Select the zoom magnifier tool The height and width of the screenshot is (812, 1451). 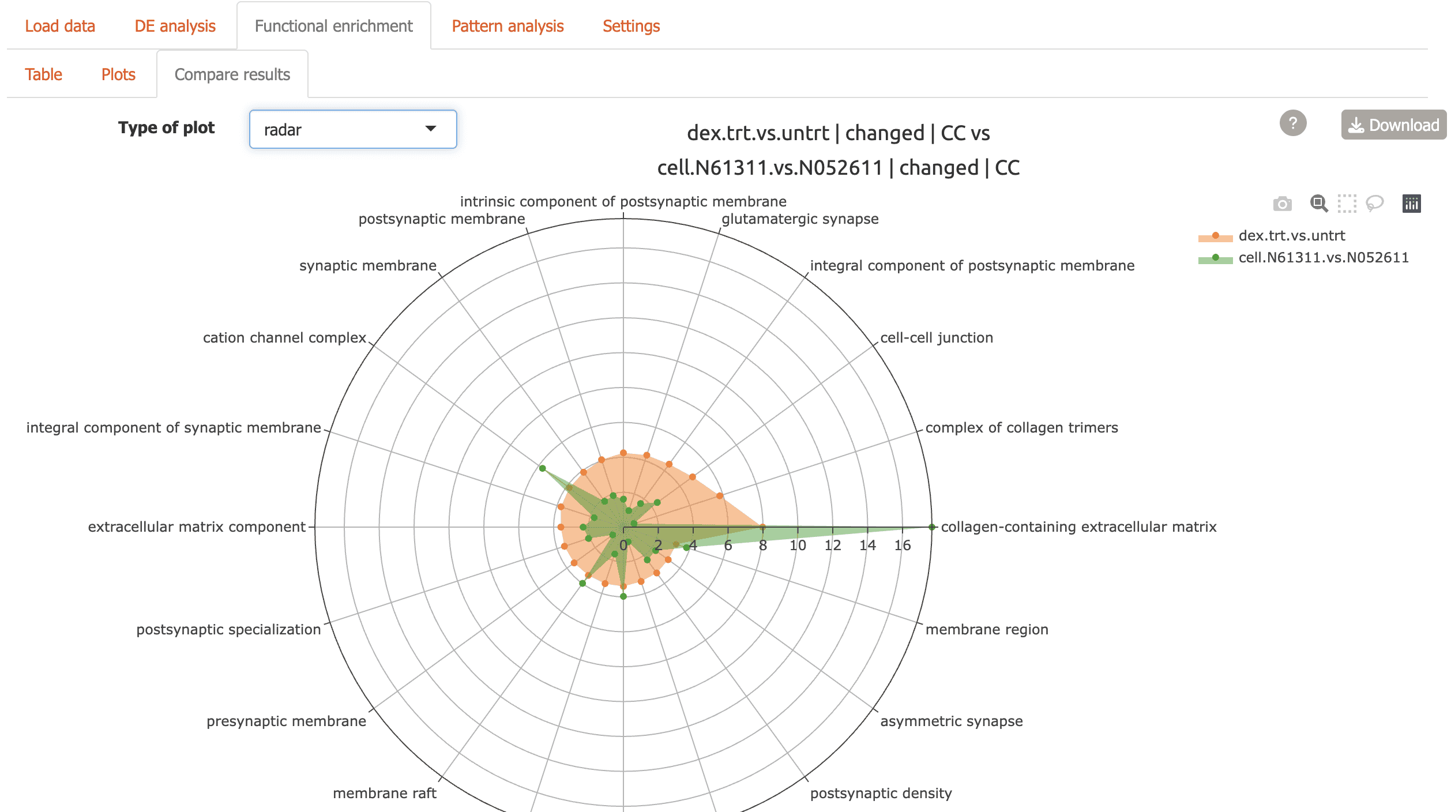tap(1318, 204)
